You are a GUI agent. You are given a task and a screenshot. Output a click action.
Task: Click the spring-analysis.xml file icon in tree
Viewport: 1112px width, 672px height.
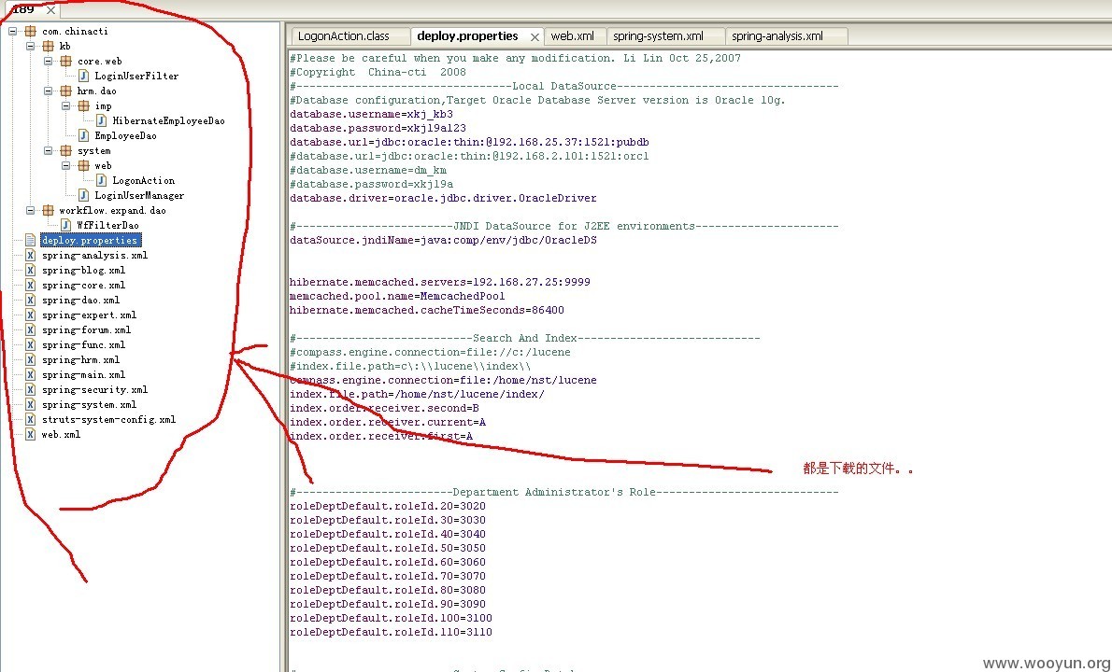point(31,255)
